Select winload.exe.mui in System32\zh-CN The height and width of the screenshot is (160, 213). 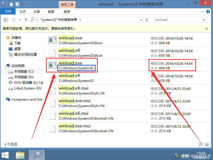click(128, 103)
